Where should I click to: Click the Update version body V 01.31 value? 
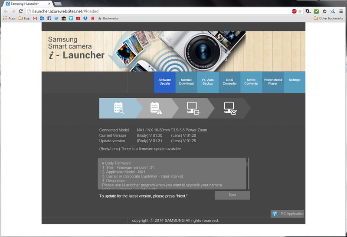(149, 141)
